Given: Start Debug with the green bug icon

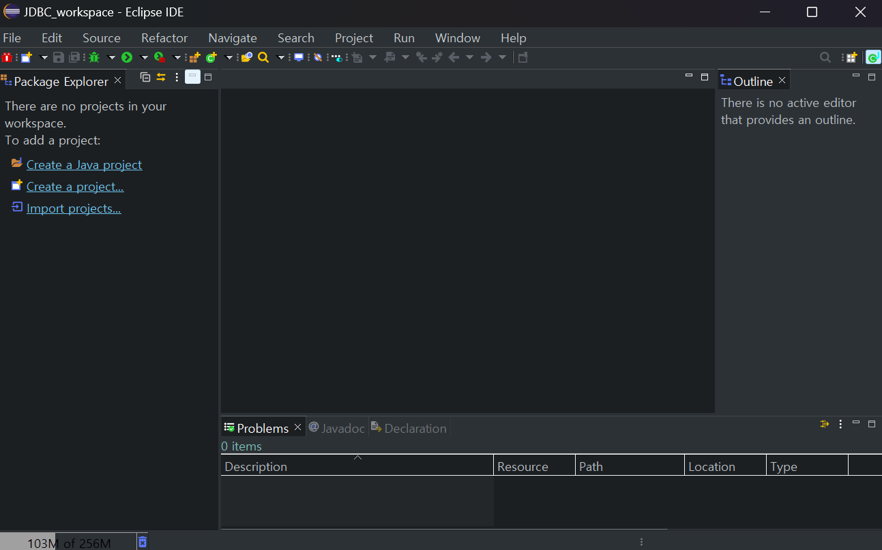Looking at the screenshot, I should coord(94,58).
